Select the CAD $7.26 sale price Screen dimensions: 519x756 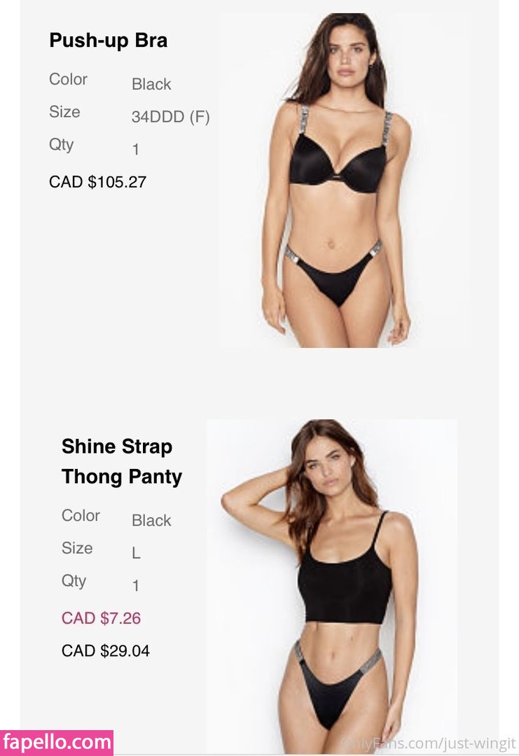(x=102, y=618)
